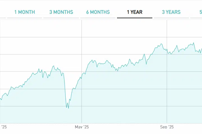Click the pre-crash peak left of the April drop

(53, 66)
